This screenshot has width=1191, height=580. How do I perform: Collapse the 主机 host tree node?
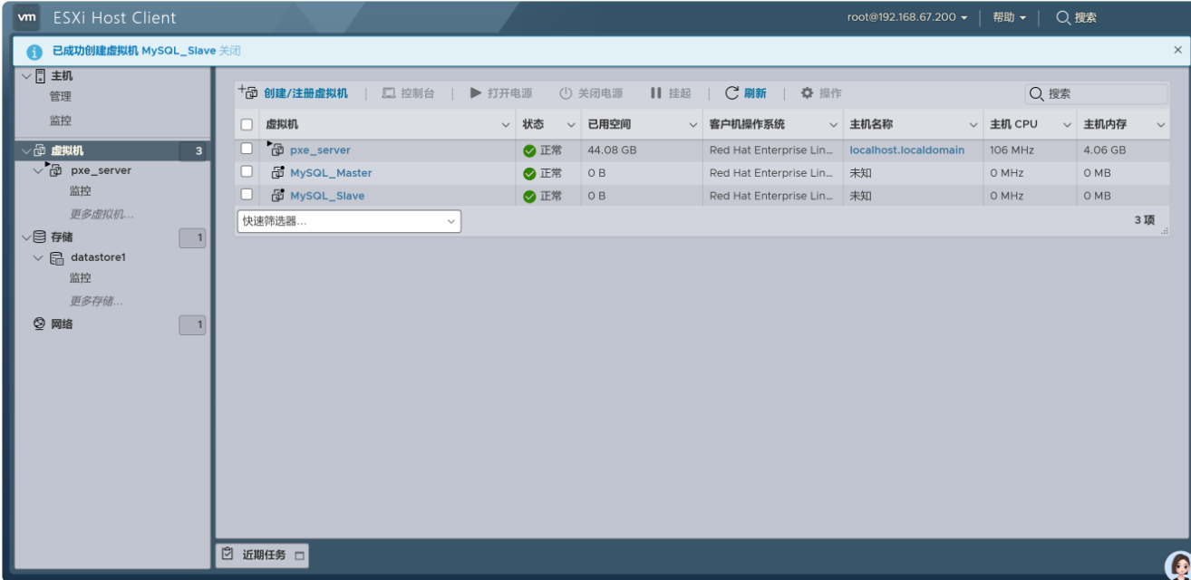pyautogui.click(x=26, y=76)
